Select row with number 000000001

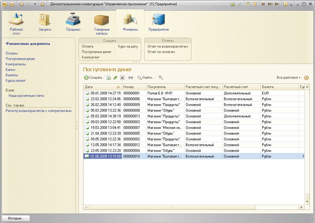pyautogui.click(x=132, y=93)
